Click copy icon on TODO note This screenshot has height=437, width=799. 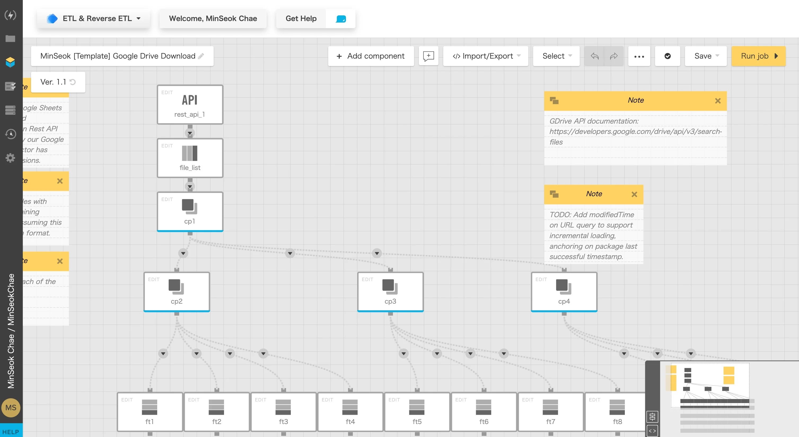click(x=554, y=194)
